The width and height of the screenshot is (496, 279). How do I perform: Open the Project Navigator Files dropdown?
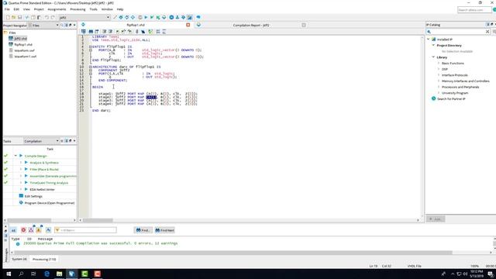coord(57,25)
